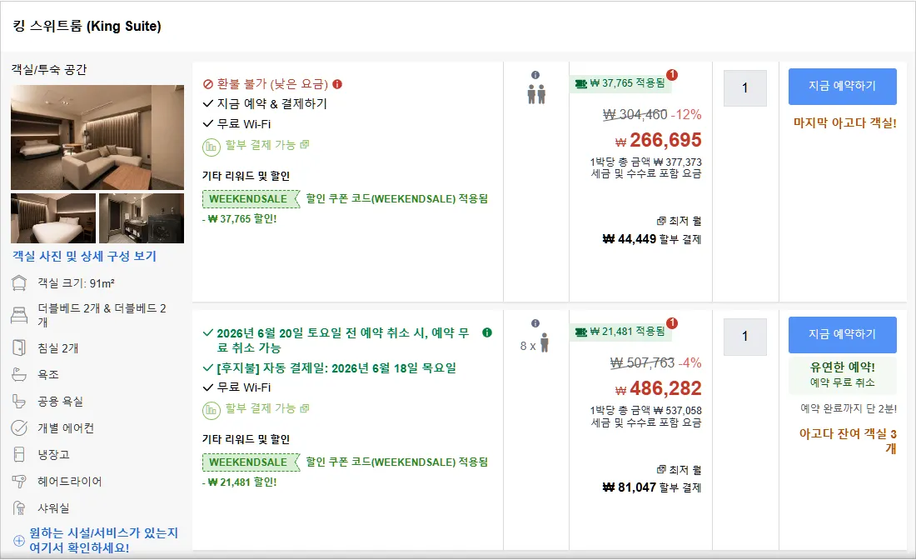This screenshot has width=916, height=560.
Task: Click 할부 결제 가능 link in second rate row
Action: pyautogui.click(x=266, y=408)
